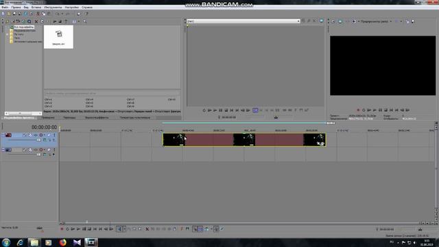Click the Open project folder icon
The width and height of the screenshot is (439, 247).
(x=9, y=14)
